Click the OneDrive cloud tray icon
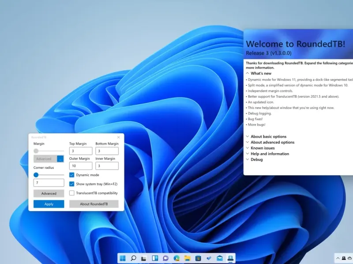The width and height of the screenshot is (353, 264). (350, 258)
